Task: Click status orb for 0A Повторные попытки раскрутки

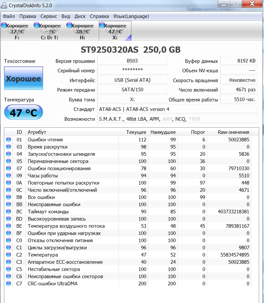Action: coord(9,183)
